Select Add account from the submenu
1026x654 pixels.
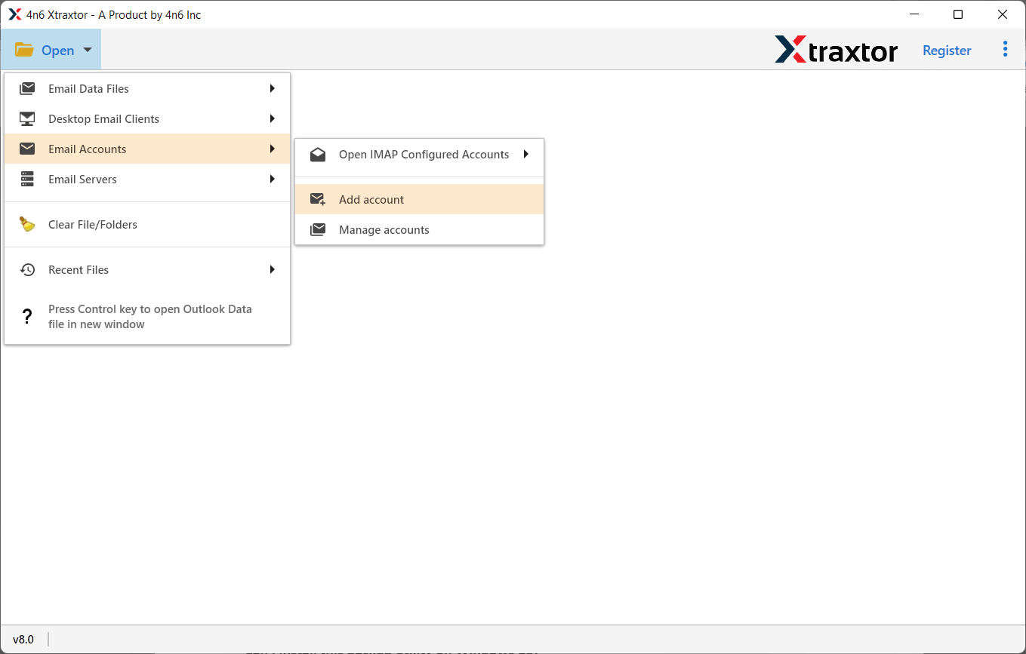(x=371, y=198)
